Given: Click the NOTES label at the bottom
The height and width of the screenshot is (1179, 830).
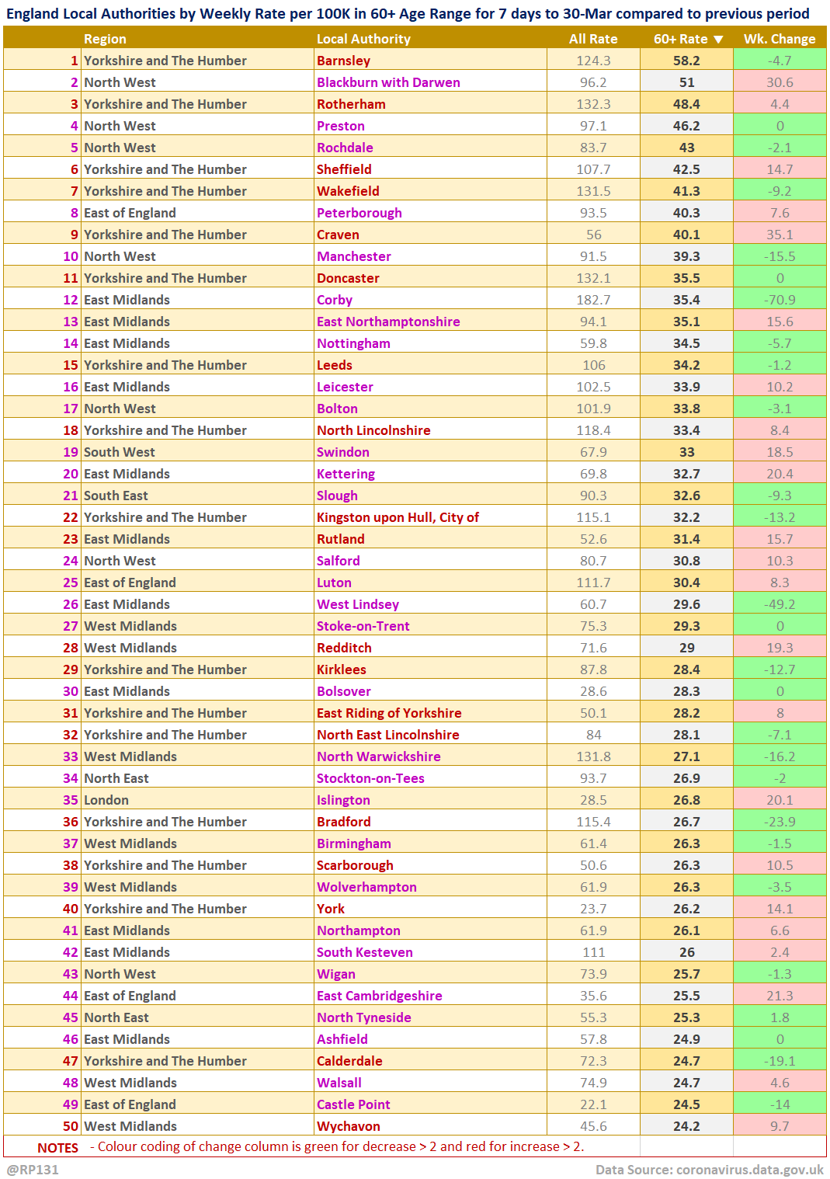Looking at the screenshot, I should pyautogui.click(x=57, y=1147).
